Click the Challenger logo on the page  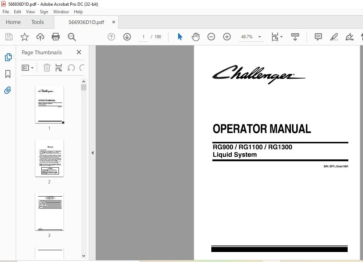[259, 74]
